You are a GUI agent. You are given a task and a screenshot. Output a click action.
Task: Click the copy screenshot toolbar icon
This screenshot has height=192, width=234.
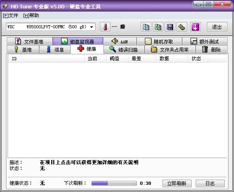pos(158,27)
